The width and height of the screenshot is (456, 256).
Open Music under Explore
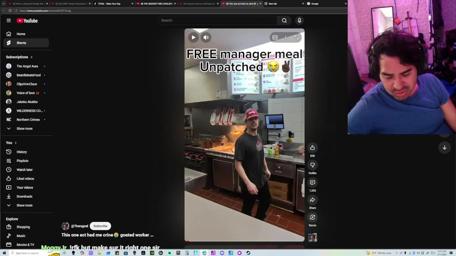coord(26,236)
